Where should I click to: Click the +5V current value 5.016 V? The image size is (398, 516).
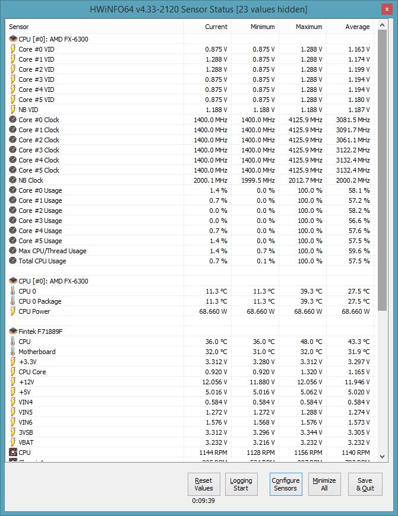tap(216, 392)
